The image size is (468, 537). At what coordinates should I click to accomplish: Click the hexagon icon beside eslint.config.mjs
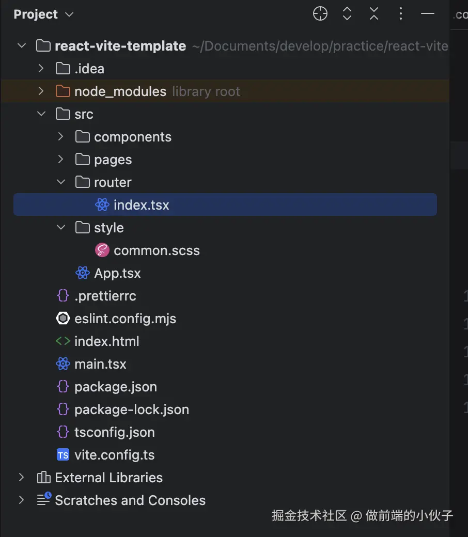point(63,319)
